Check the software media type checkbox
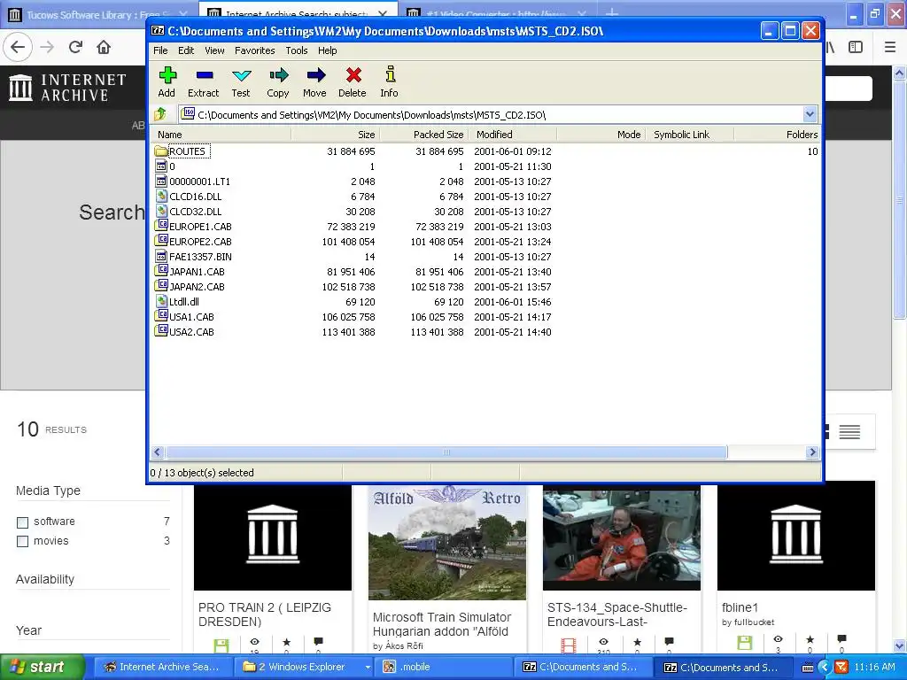 tap(22, 522)
